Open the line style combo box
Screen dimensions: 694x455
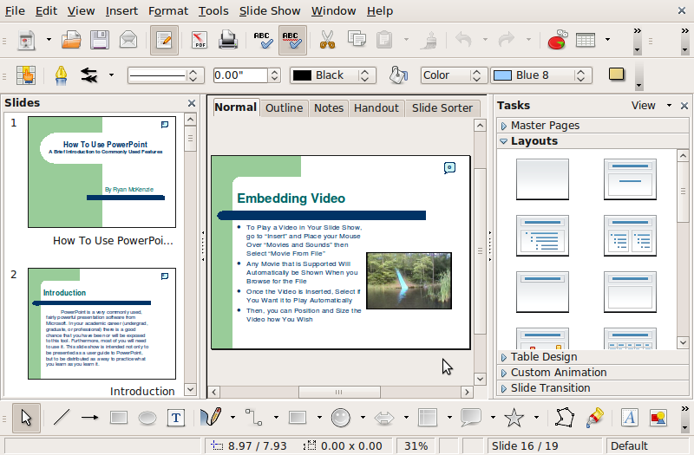tap(165, 75)
